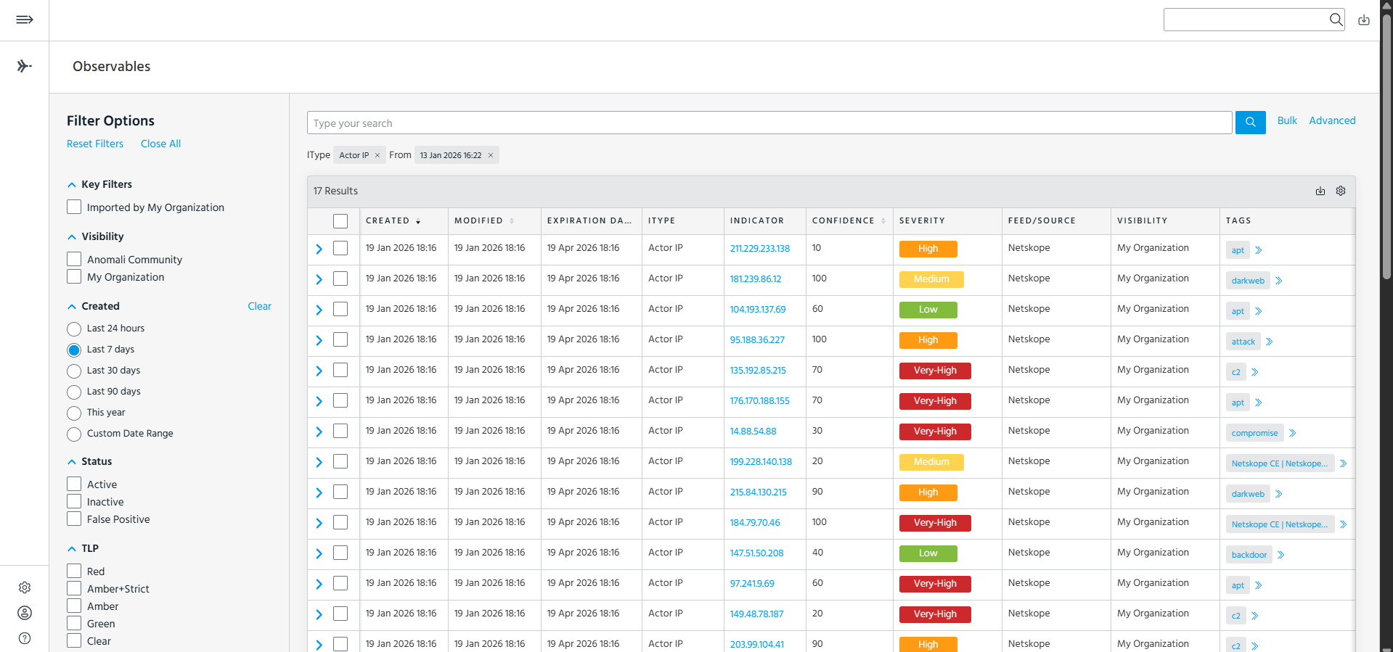
Task: Expand row details for 176.170.188.155
Action: (x=319, y=401)
